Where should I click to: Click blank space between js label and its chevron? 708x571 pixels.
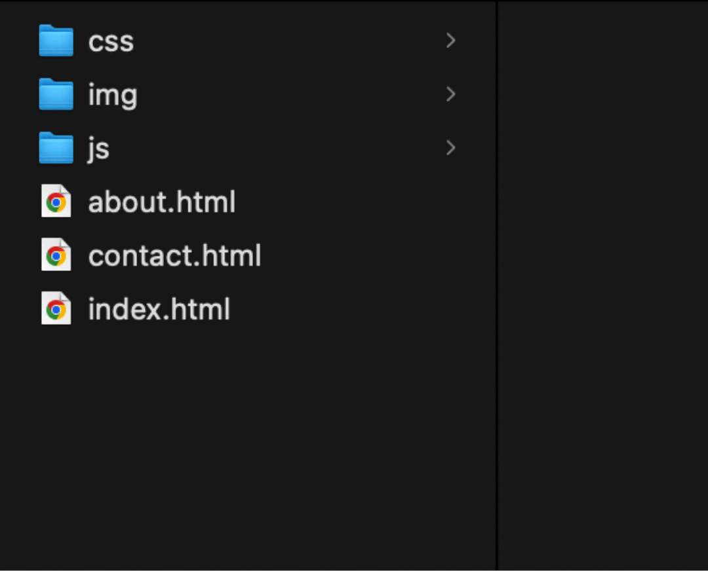coord(275,148)
